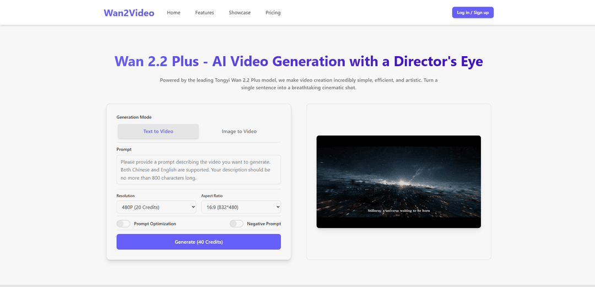Enable the Prompt Optimization toggle
The height and width of the screenshot is (287, 595).
point(123,224)
